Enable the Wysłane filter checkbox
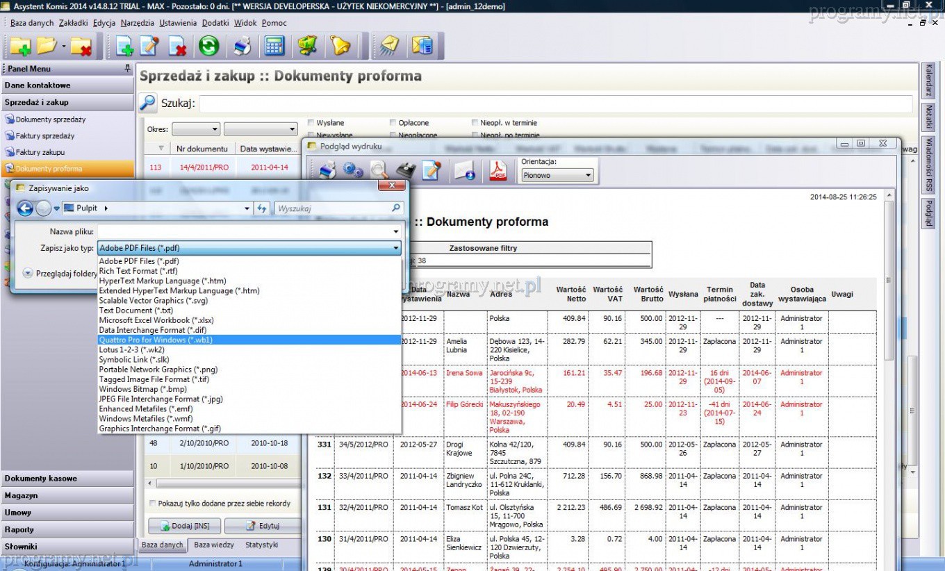This screenshot has width=945, height=571. click(x=311, y=123)
